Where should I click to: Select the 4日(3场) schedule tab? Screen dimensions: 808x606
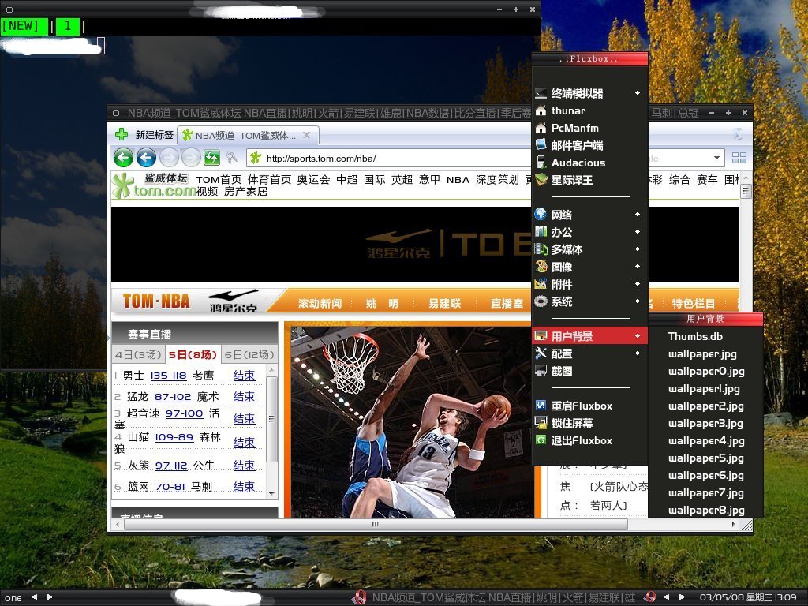click(139, 354)
